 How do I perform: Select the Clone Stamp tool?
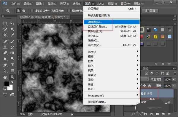(x=5, y=47)
